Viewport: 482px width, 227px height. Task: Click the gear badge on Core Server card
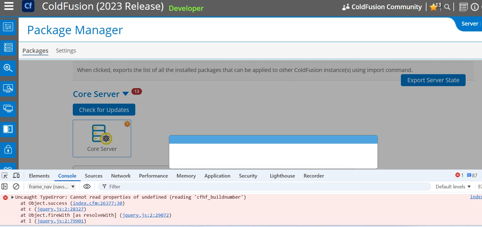127,124
